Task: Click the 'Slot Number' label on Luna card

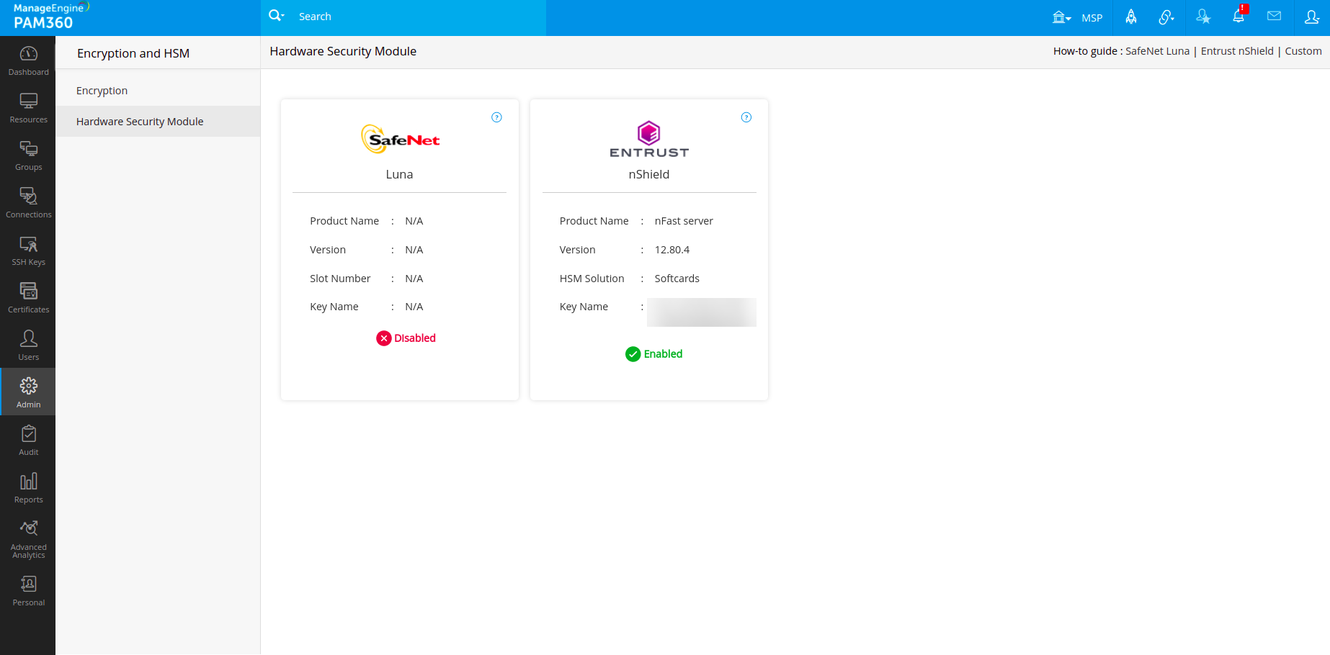Action: pyautogui.click(x=340, y=279)
